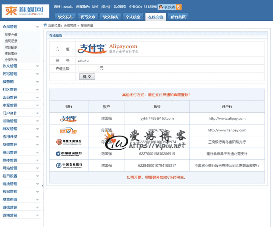Expand the 门户合作 section arrow
This screenshot has width=273, height=227.
tap(37, 113)
